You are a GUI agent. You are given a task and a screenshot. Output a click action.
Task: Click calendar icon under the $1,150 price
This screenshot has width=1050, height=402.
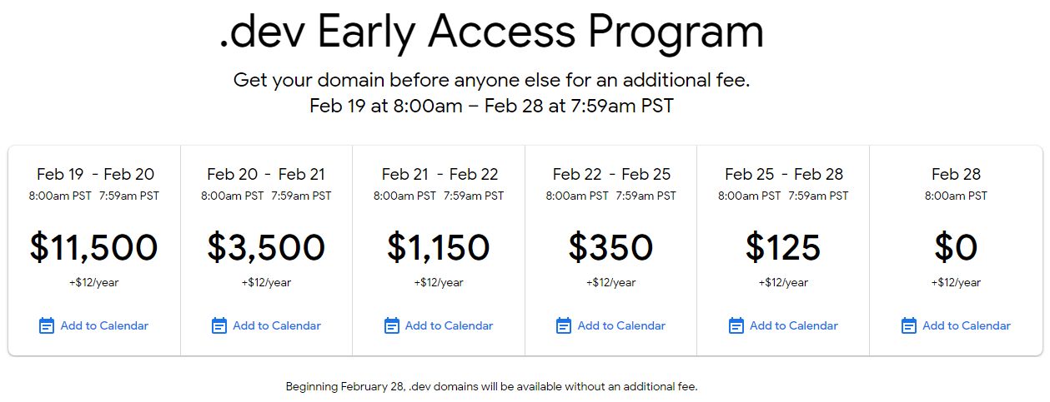(x=392, y=325)
